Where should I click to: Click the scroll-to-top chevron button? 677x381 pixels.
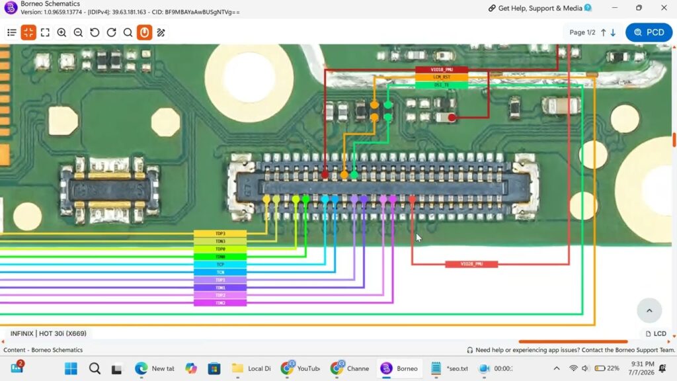point(649,310)
